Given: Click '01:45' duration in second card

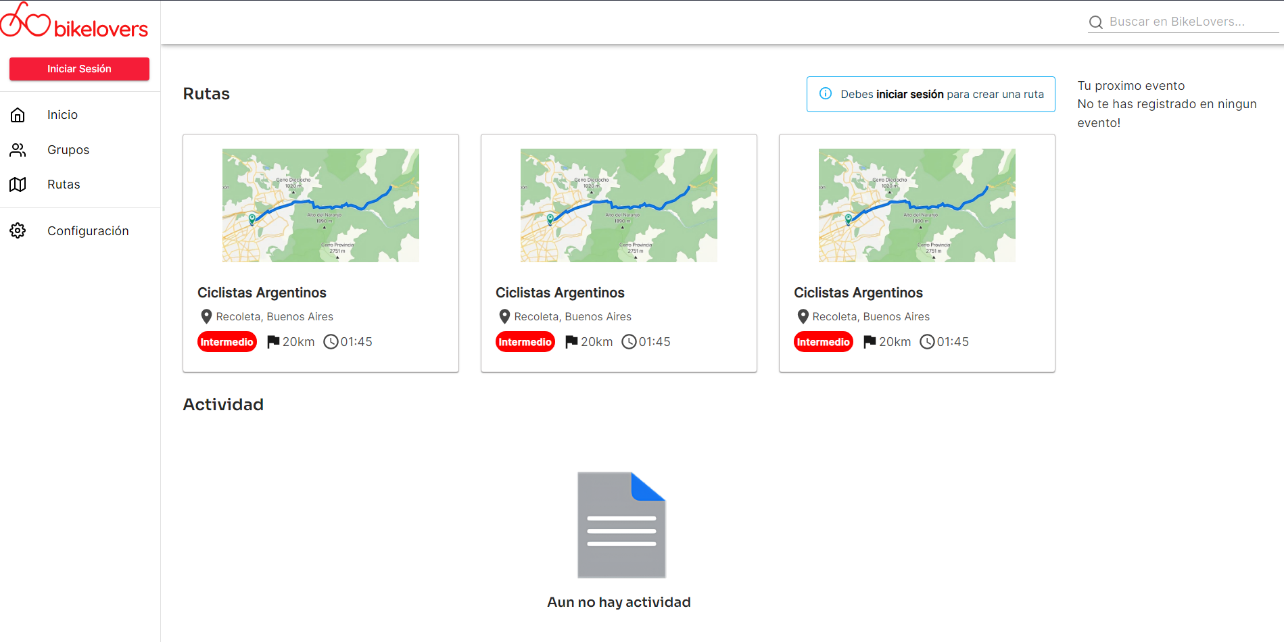Looking at the screenshot, I should click(655, 342).
